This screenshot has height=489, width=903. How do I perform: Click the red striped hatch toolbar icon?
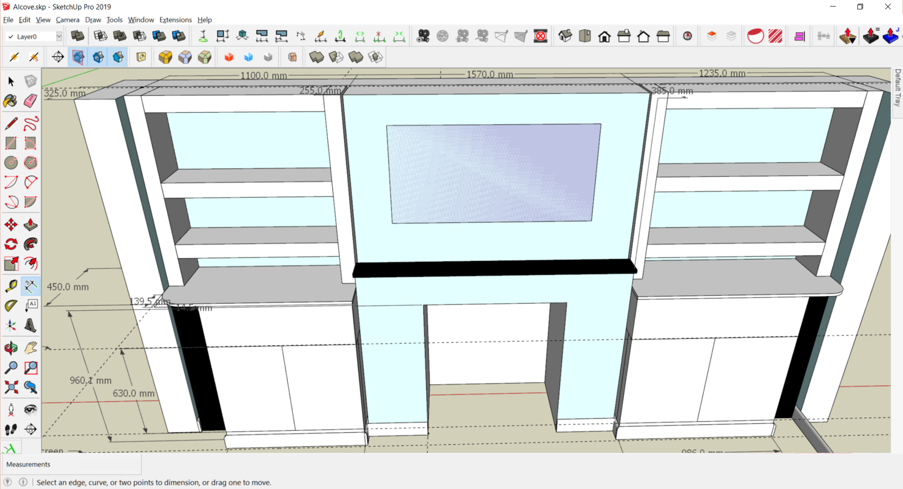(x=775, y=36)
